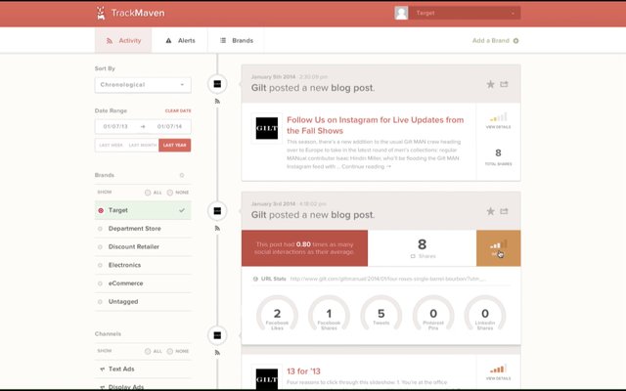Toggle the Department Store filter
Image resolution: width=626 pixels, height=391 pixels.
click(143, 229)
